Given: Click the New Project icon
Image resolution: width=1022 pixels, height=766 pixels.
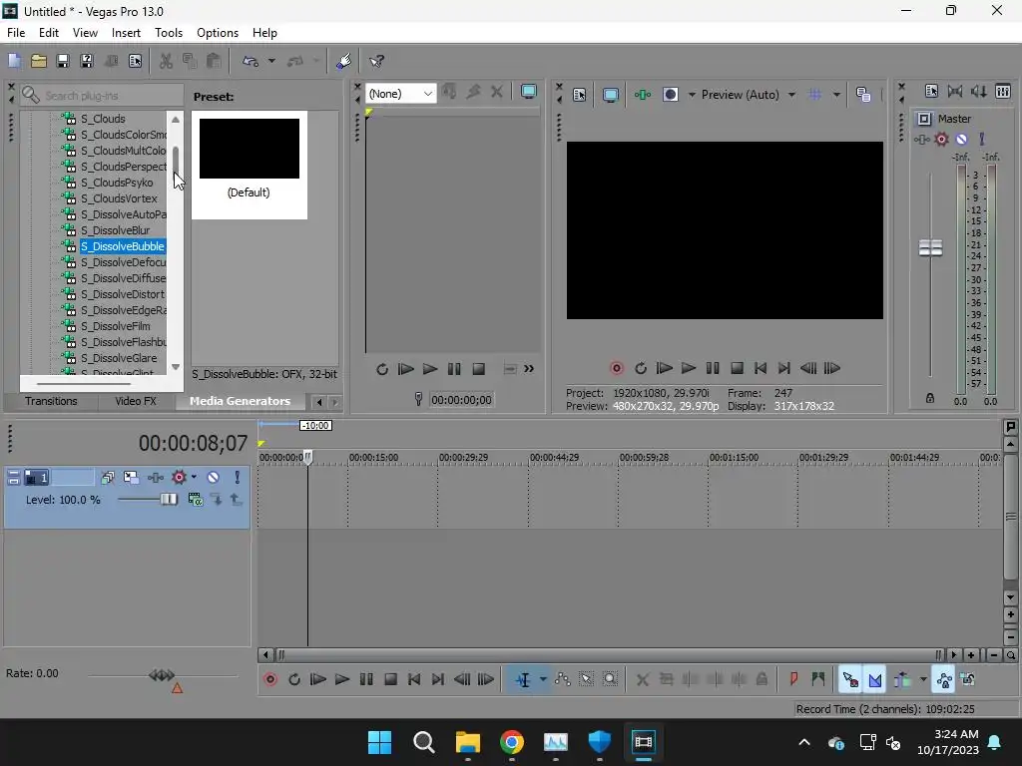Looking at the screenshot, I should [14, 61].
